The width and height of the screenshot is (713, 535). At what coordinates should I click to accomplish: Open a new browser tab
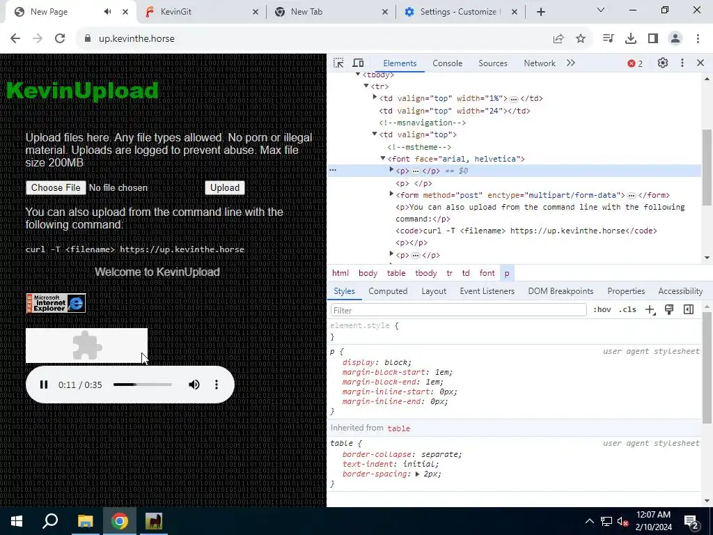540,13
